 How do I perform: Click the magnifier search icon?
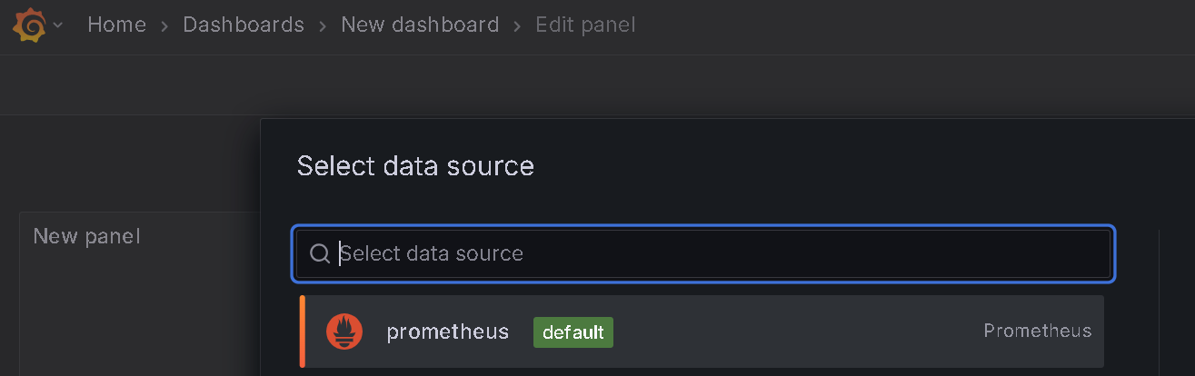(x=320, y=253)
